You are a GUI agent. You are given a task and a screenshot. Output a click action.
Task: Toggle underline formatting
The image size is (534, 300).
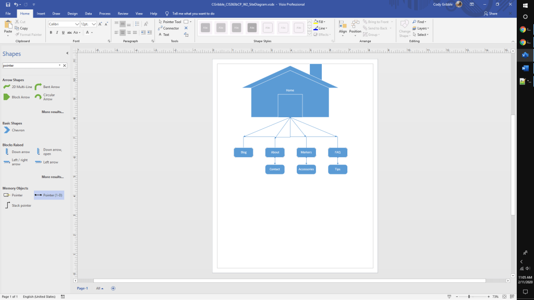point(64,32)
